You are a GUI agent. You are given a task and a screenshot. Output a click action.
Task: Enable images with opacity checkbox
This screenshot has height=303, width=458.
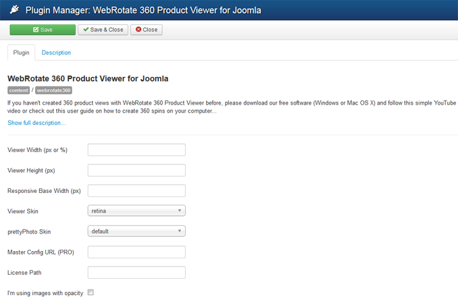pyautogui.click(x=91, y=292)
